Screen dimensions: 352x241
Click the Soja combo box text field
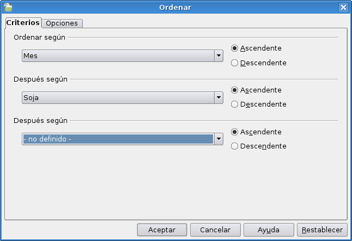tap(117, 97)
